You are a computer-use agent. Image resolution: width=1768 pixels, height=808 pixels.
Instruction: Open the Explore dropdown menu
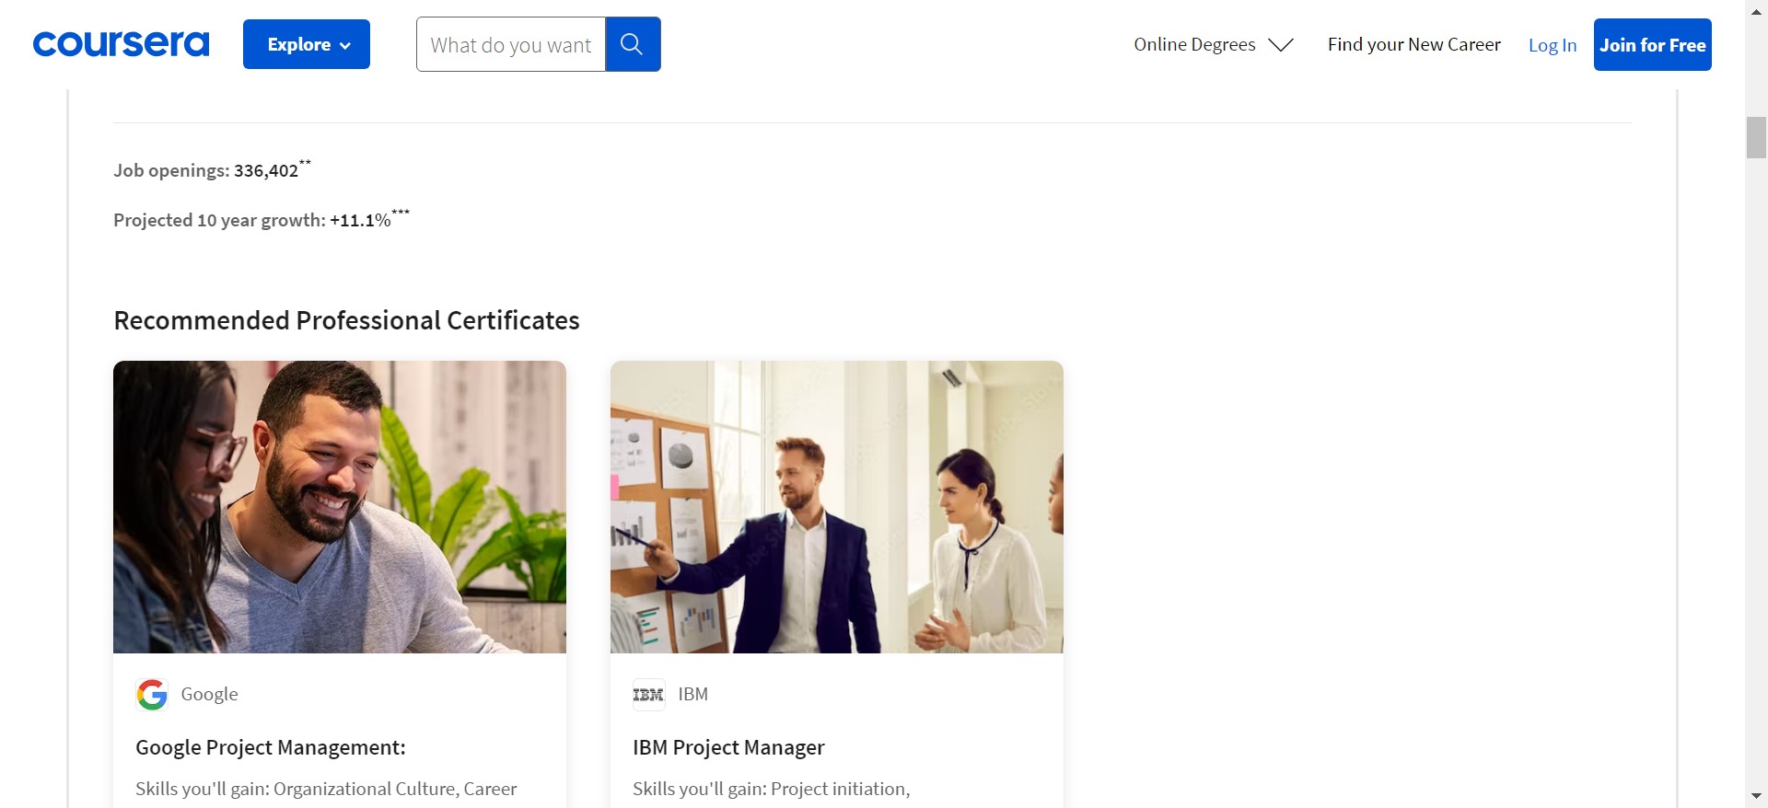(x=307, y=44)
